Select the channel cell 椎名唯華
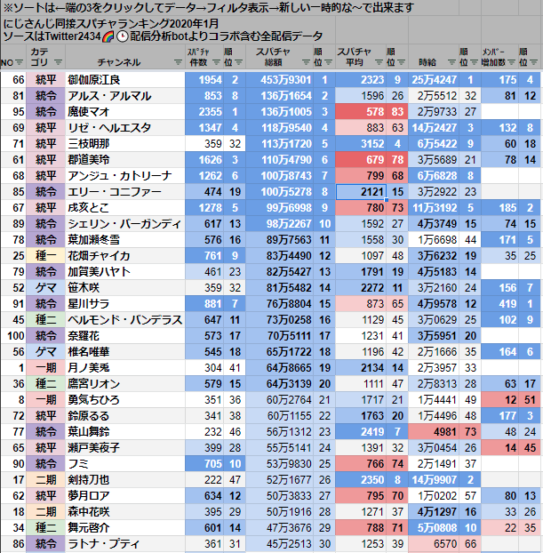This screenshot has height=553, width=543. [124, 351]
